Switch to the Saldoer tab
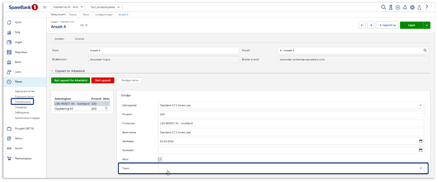The height and width of the screenshot is (182, 438). (79, 39)
